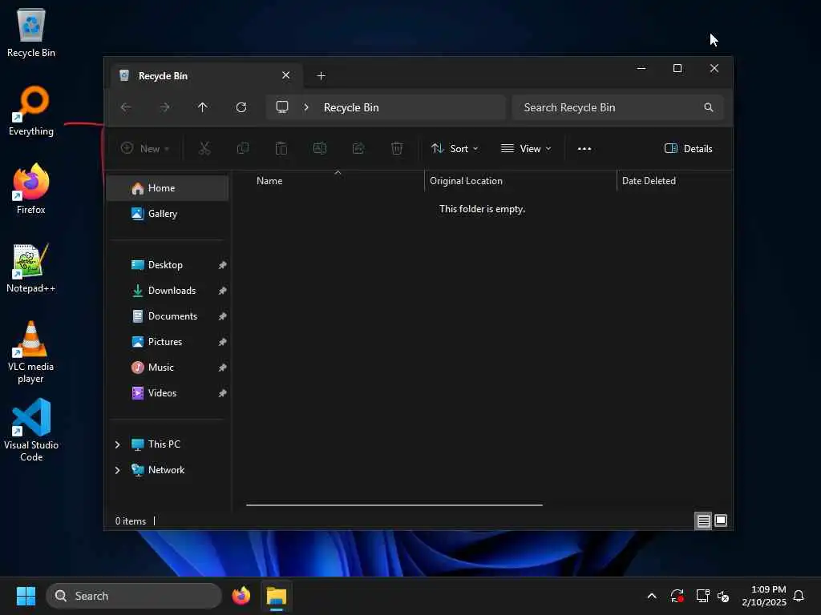Click the Search Recycle Bin field
Viewport: 821px width, 615px height.
point(618,107)
